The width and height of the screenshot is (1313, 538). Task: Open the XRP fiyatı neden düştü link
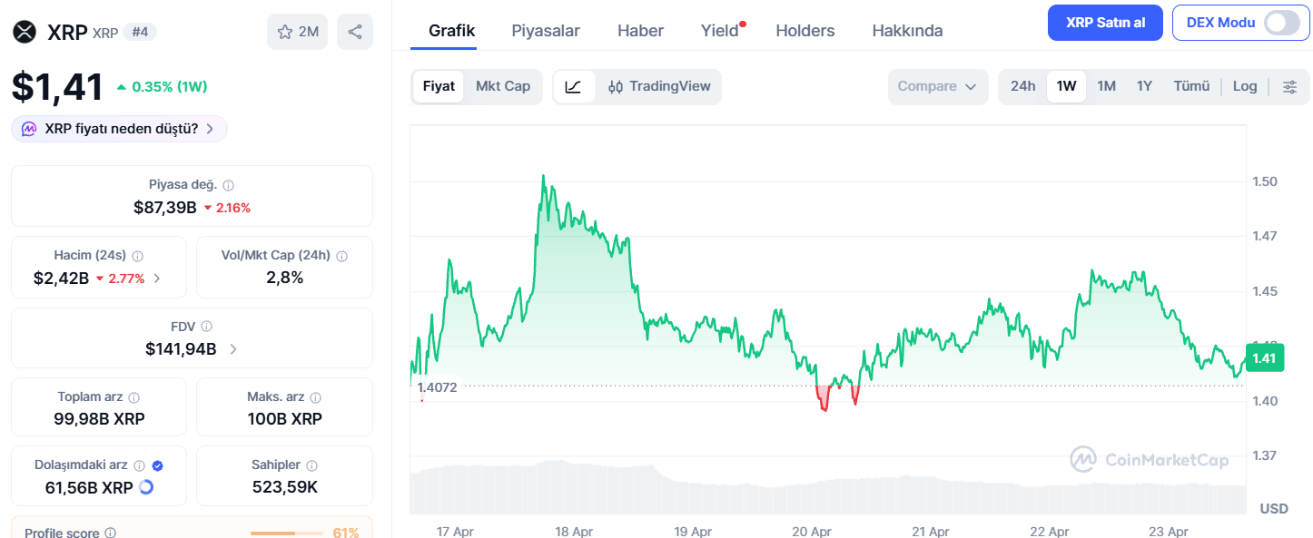pos(118,129)
